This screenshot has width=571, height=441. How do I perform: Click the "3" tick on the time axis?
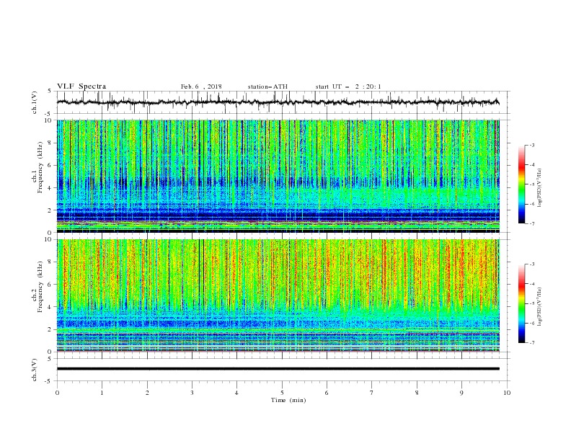pyautogui.click(x=192, y=393)
